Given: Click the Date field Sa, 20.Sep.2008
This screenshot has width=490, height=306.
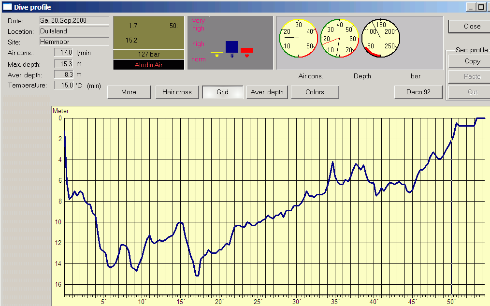Looking at the screenshot, I should pyautogui.click(x=74, y=20).
